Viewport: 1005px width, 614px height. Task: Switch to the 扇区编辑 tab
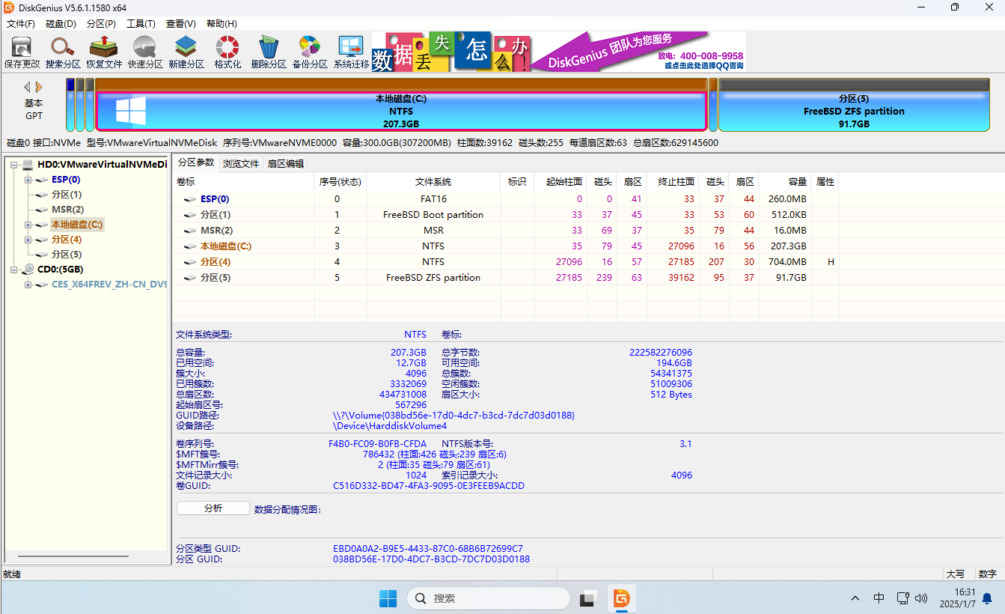pyautogui.click(x=286, y=163)
